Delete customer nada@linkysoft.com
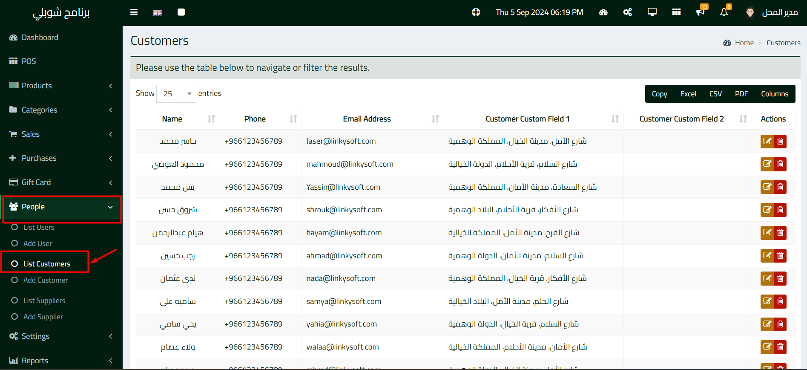Viewport: 807px width, 370px height. point(780,278)
